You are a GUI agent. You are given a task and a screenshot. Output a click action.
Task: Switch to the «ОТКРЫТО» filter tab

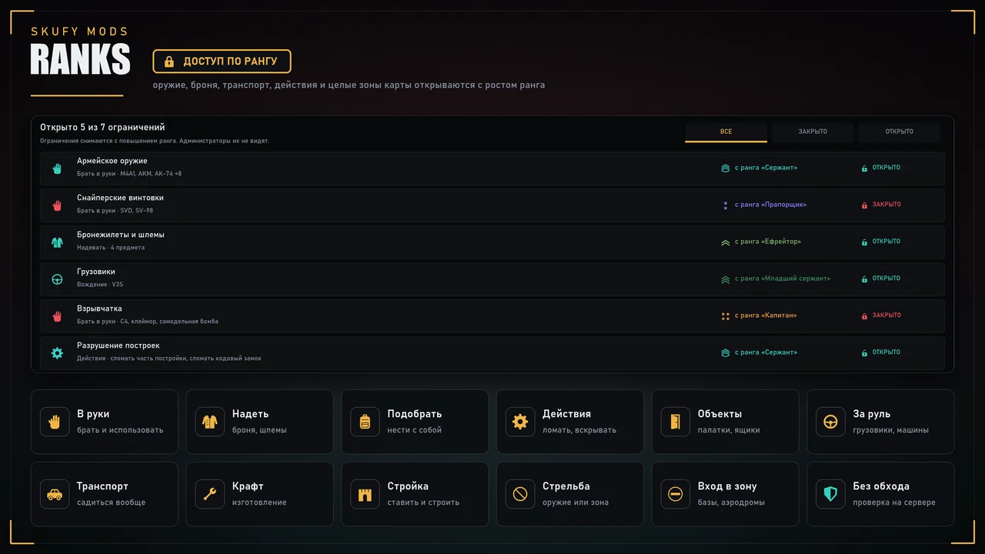click(899, 132)
